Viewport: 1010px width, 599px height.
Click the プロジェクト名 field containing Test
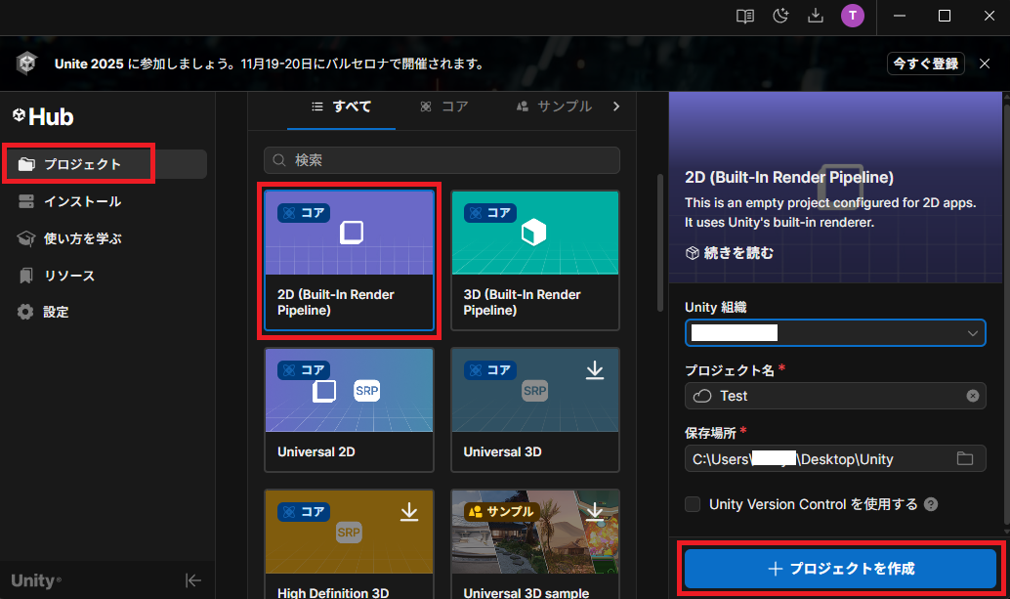coord(835,396)
